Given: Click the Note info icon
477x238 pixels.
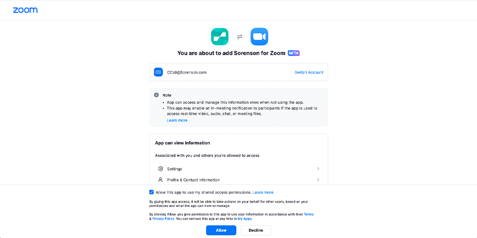Looking at the screenshot, I should pos(157,95).
